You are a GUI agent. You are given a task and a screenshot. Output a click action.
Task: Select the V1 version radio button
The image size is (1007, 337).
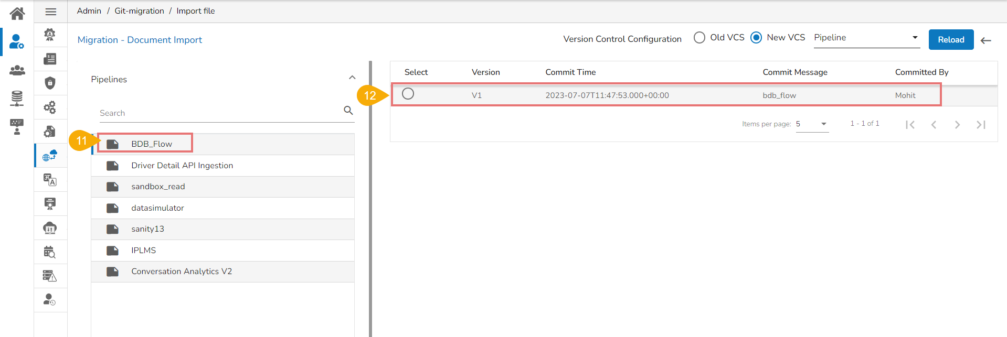[408, 94]
